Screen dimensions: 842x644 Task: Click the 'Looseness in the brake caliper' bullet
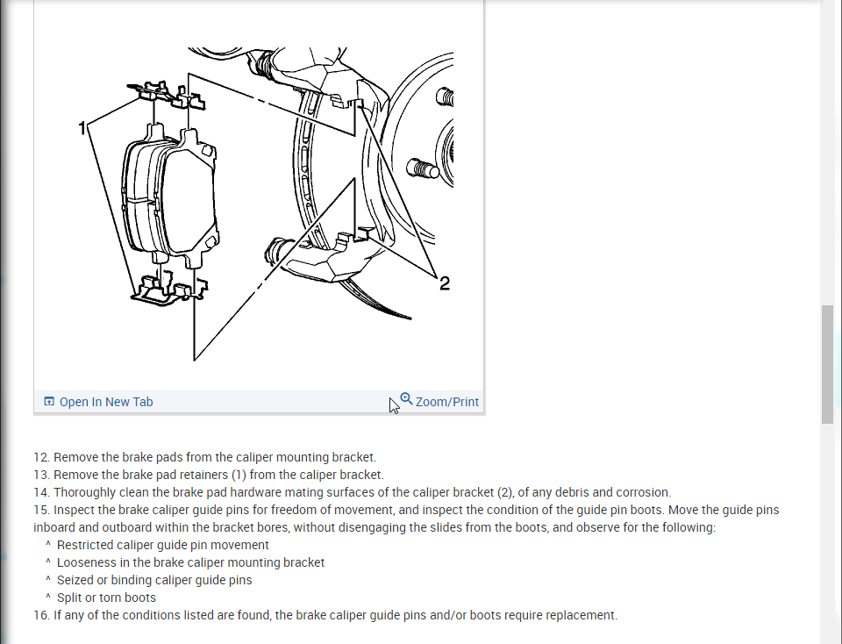tap(190, 562)
